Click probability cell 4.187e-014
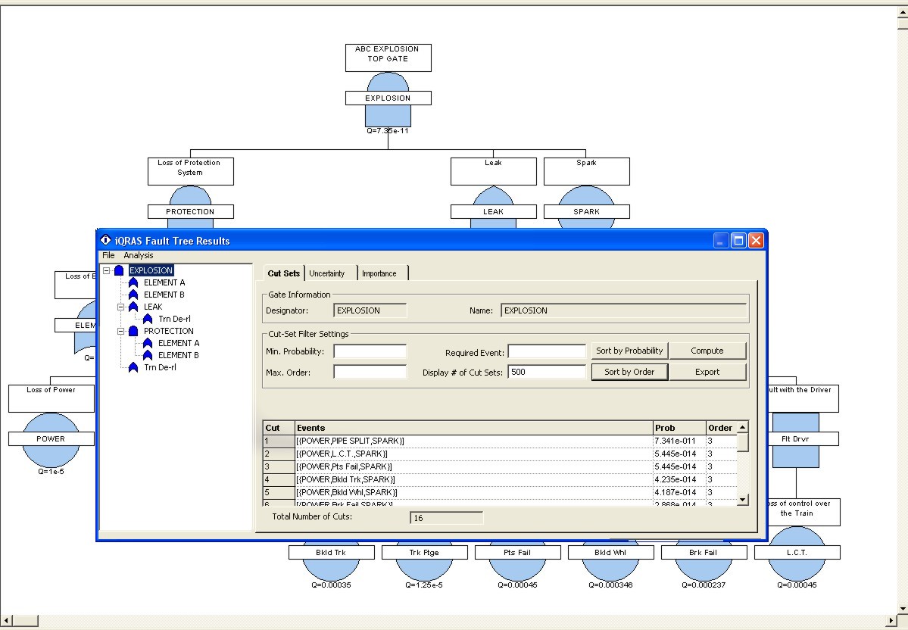Image resolution: width=908 pixels, height=630 pixels. (x=679, y=492)
